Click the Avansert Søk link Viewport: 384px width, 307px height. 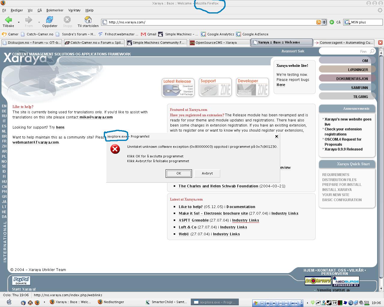click(293, 51)
